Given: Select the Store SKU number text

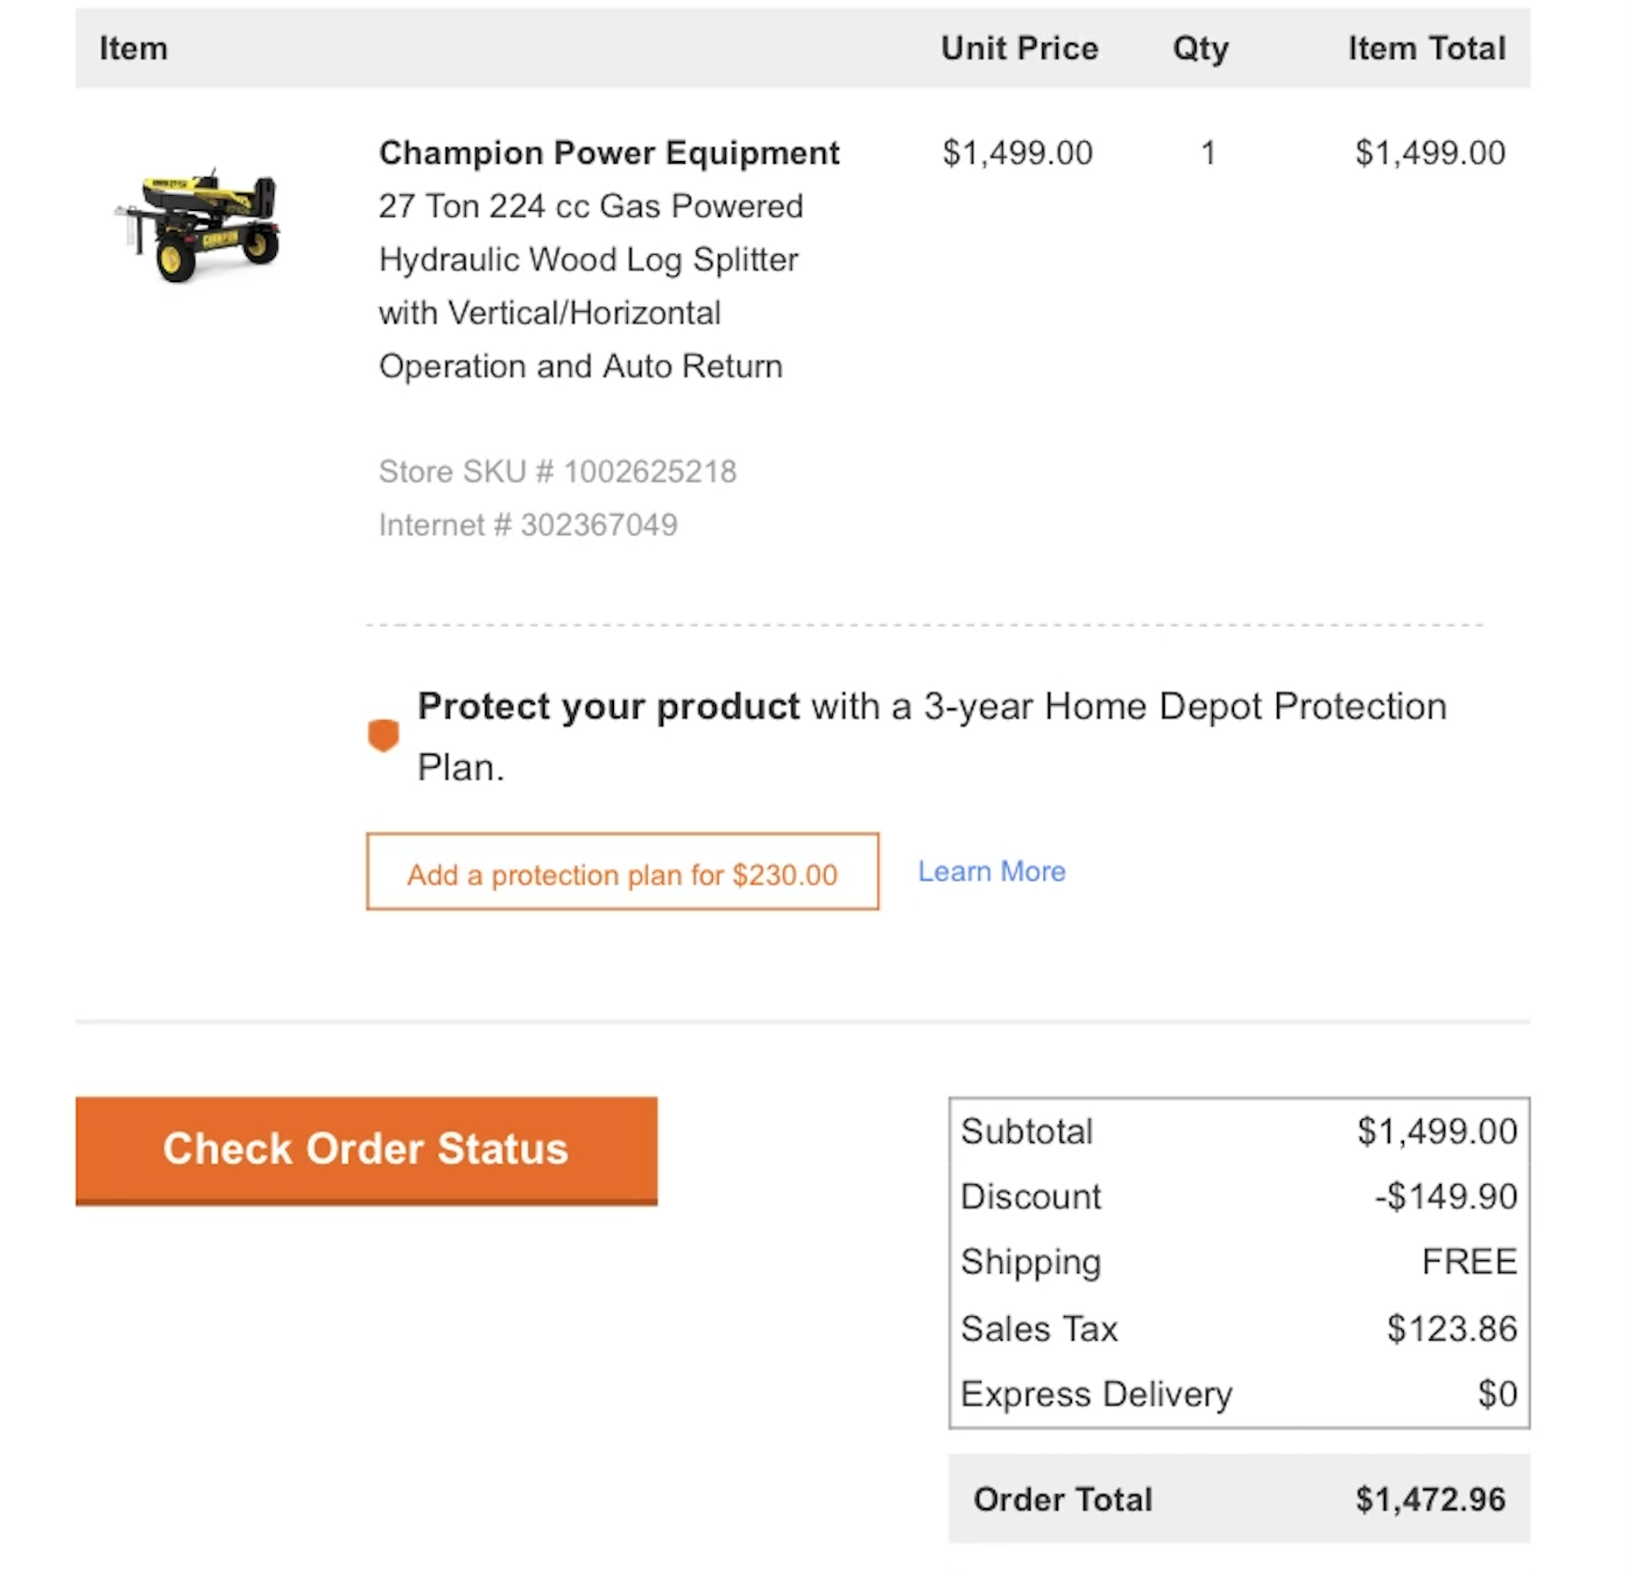Looking at the screenshot, I should click(557, 472).
